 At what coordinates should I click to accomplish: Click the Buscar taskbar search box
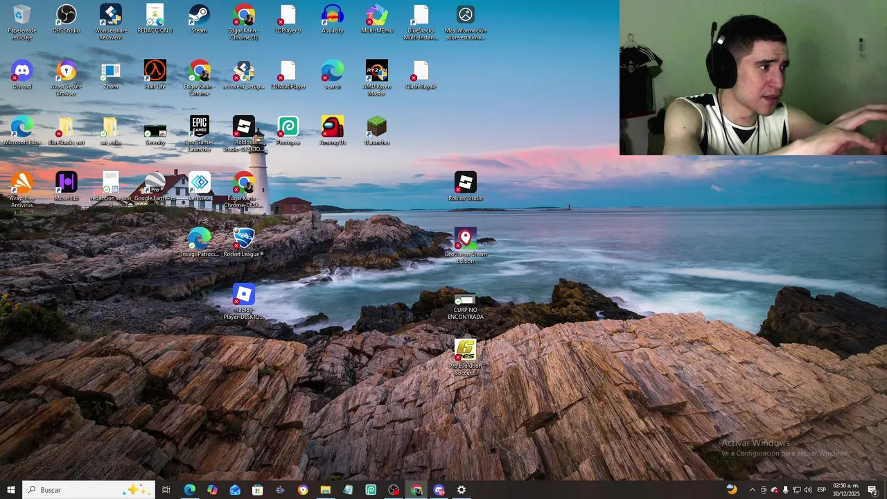[x=88, y=490]
